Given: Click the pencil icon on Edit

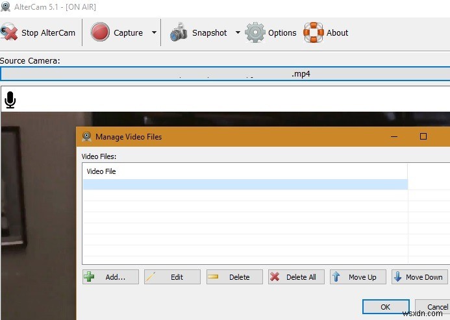Looking at the screenshot, I should pyautogui.click(x=151, y=277).
